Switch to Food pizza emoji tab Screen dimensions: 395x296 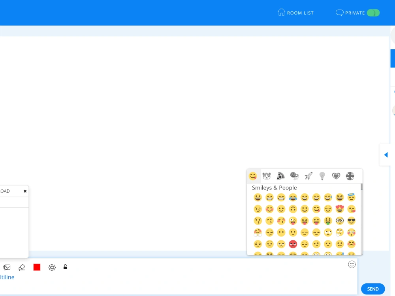(280, 176)
